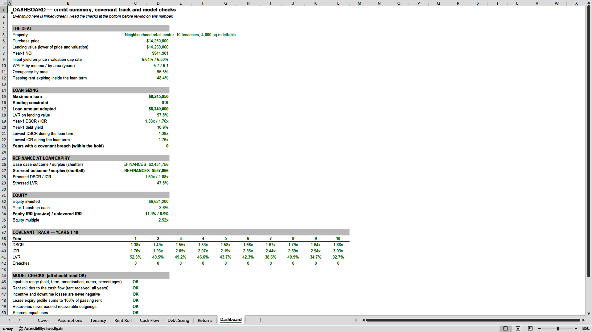592x332 pixels.
Task: Switch to the Tenancy sheet
Action: (98, 320)
